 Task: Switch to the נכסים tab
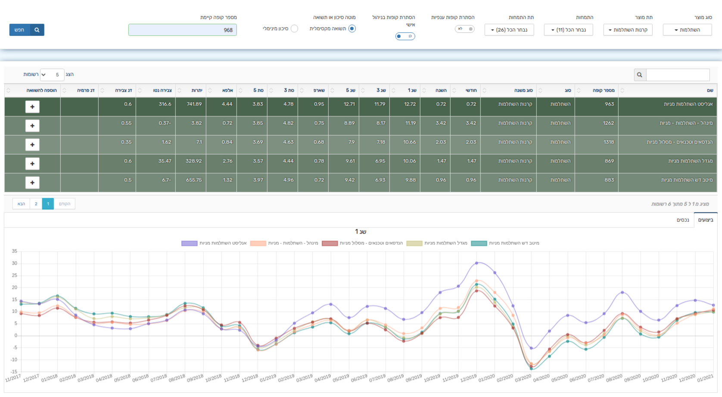pos(683,220)
